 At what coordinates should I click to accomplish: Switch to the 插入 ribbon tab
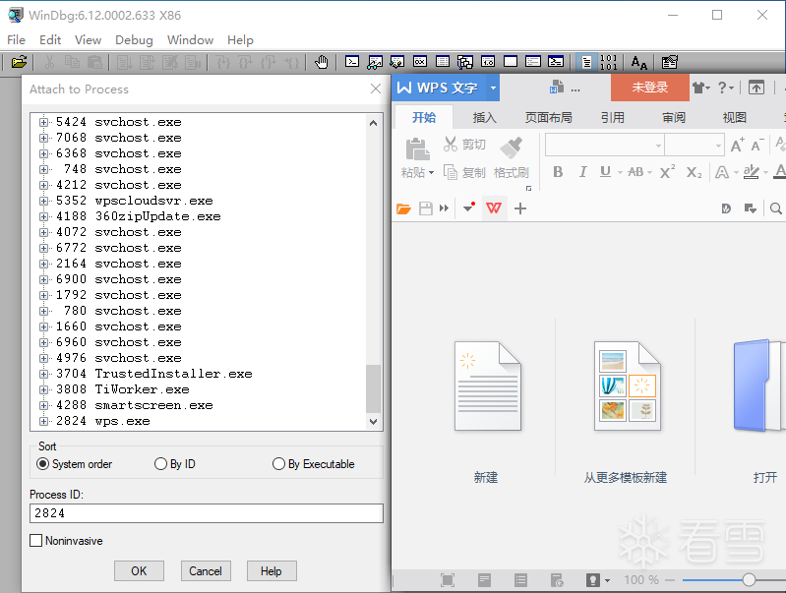tap(485, 118)
